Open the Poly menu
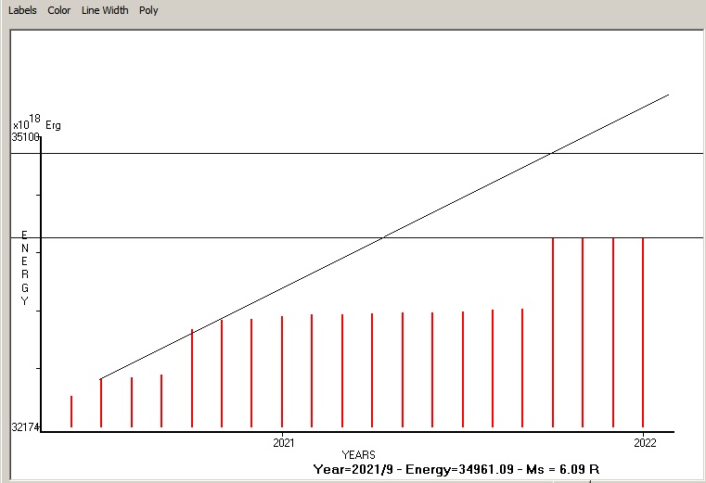Screen dimensions: 706x483 [x=148, y=10]
